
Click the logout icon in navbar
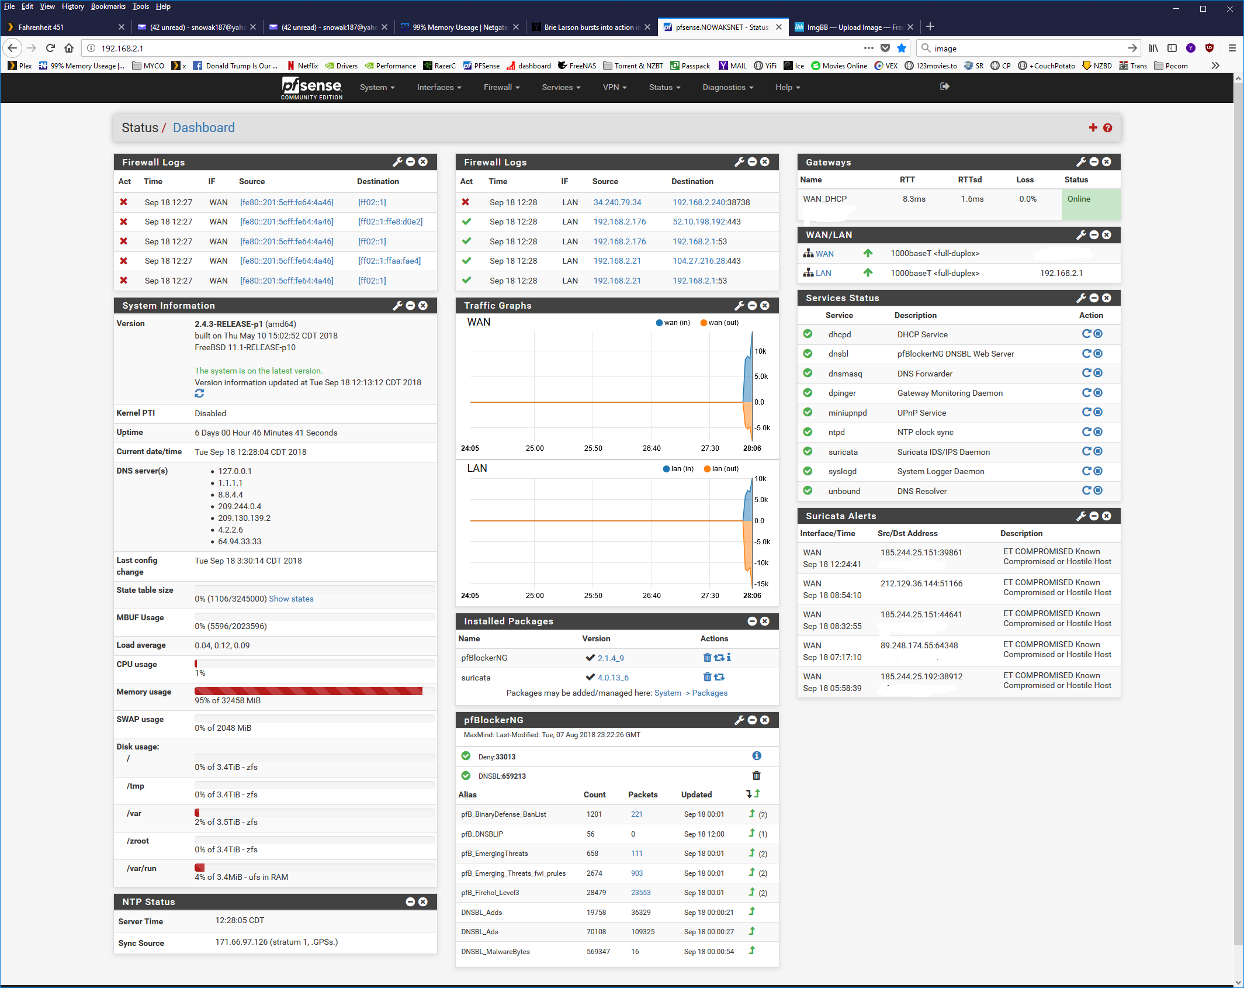(944, 87)
